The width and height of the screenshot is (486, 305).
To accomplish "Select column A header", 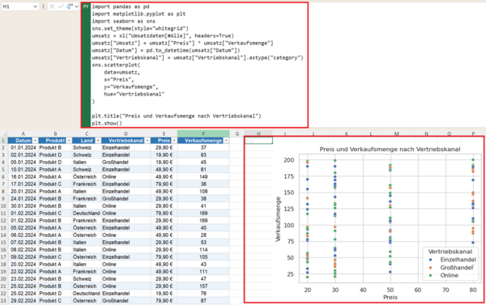I will tap(23, 133).
